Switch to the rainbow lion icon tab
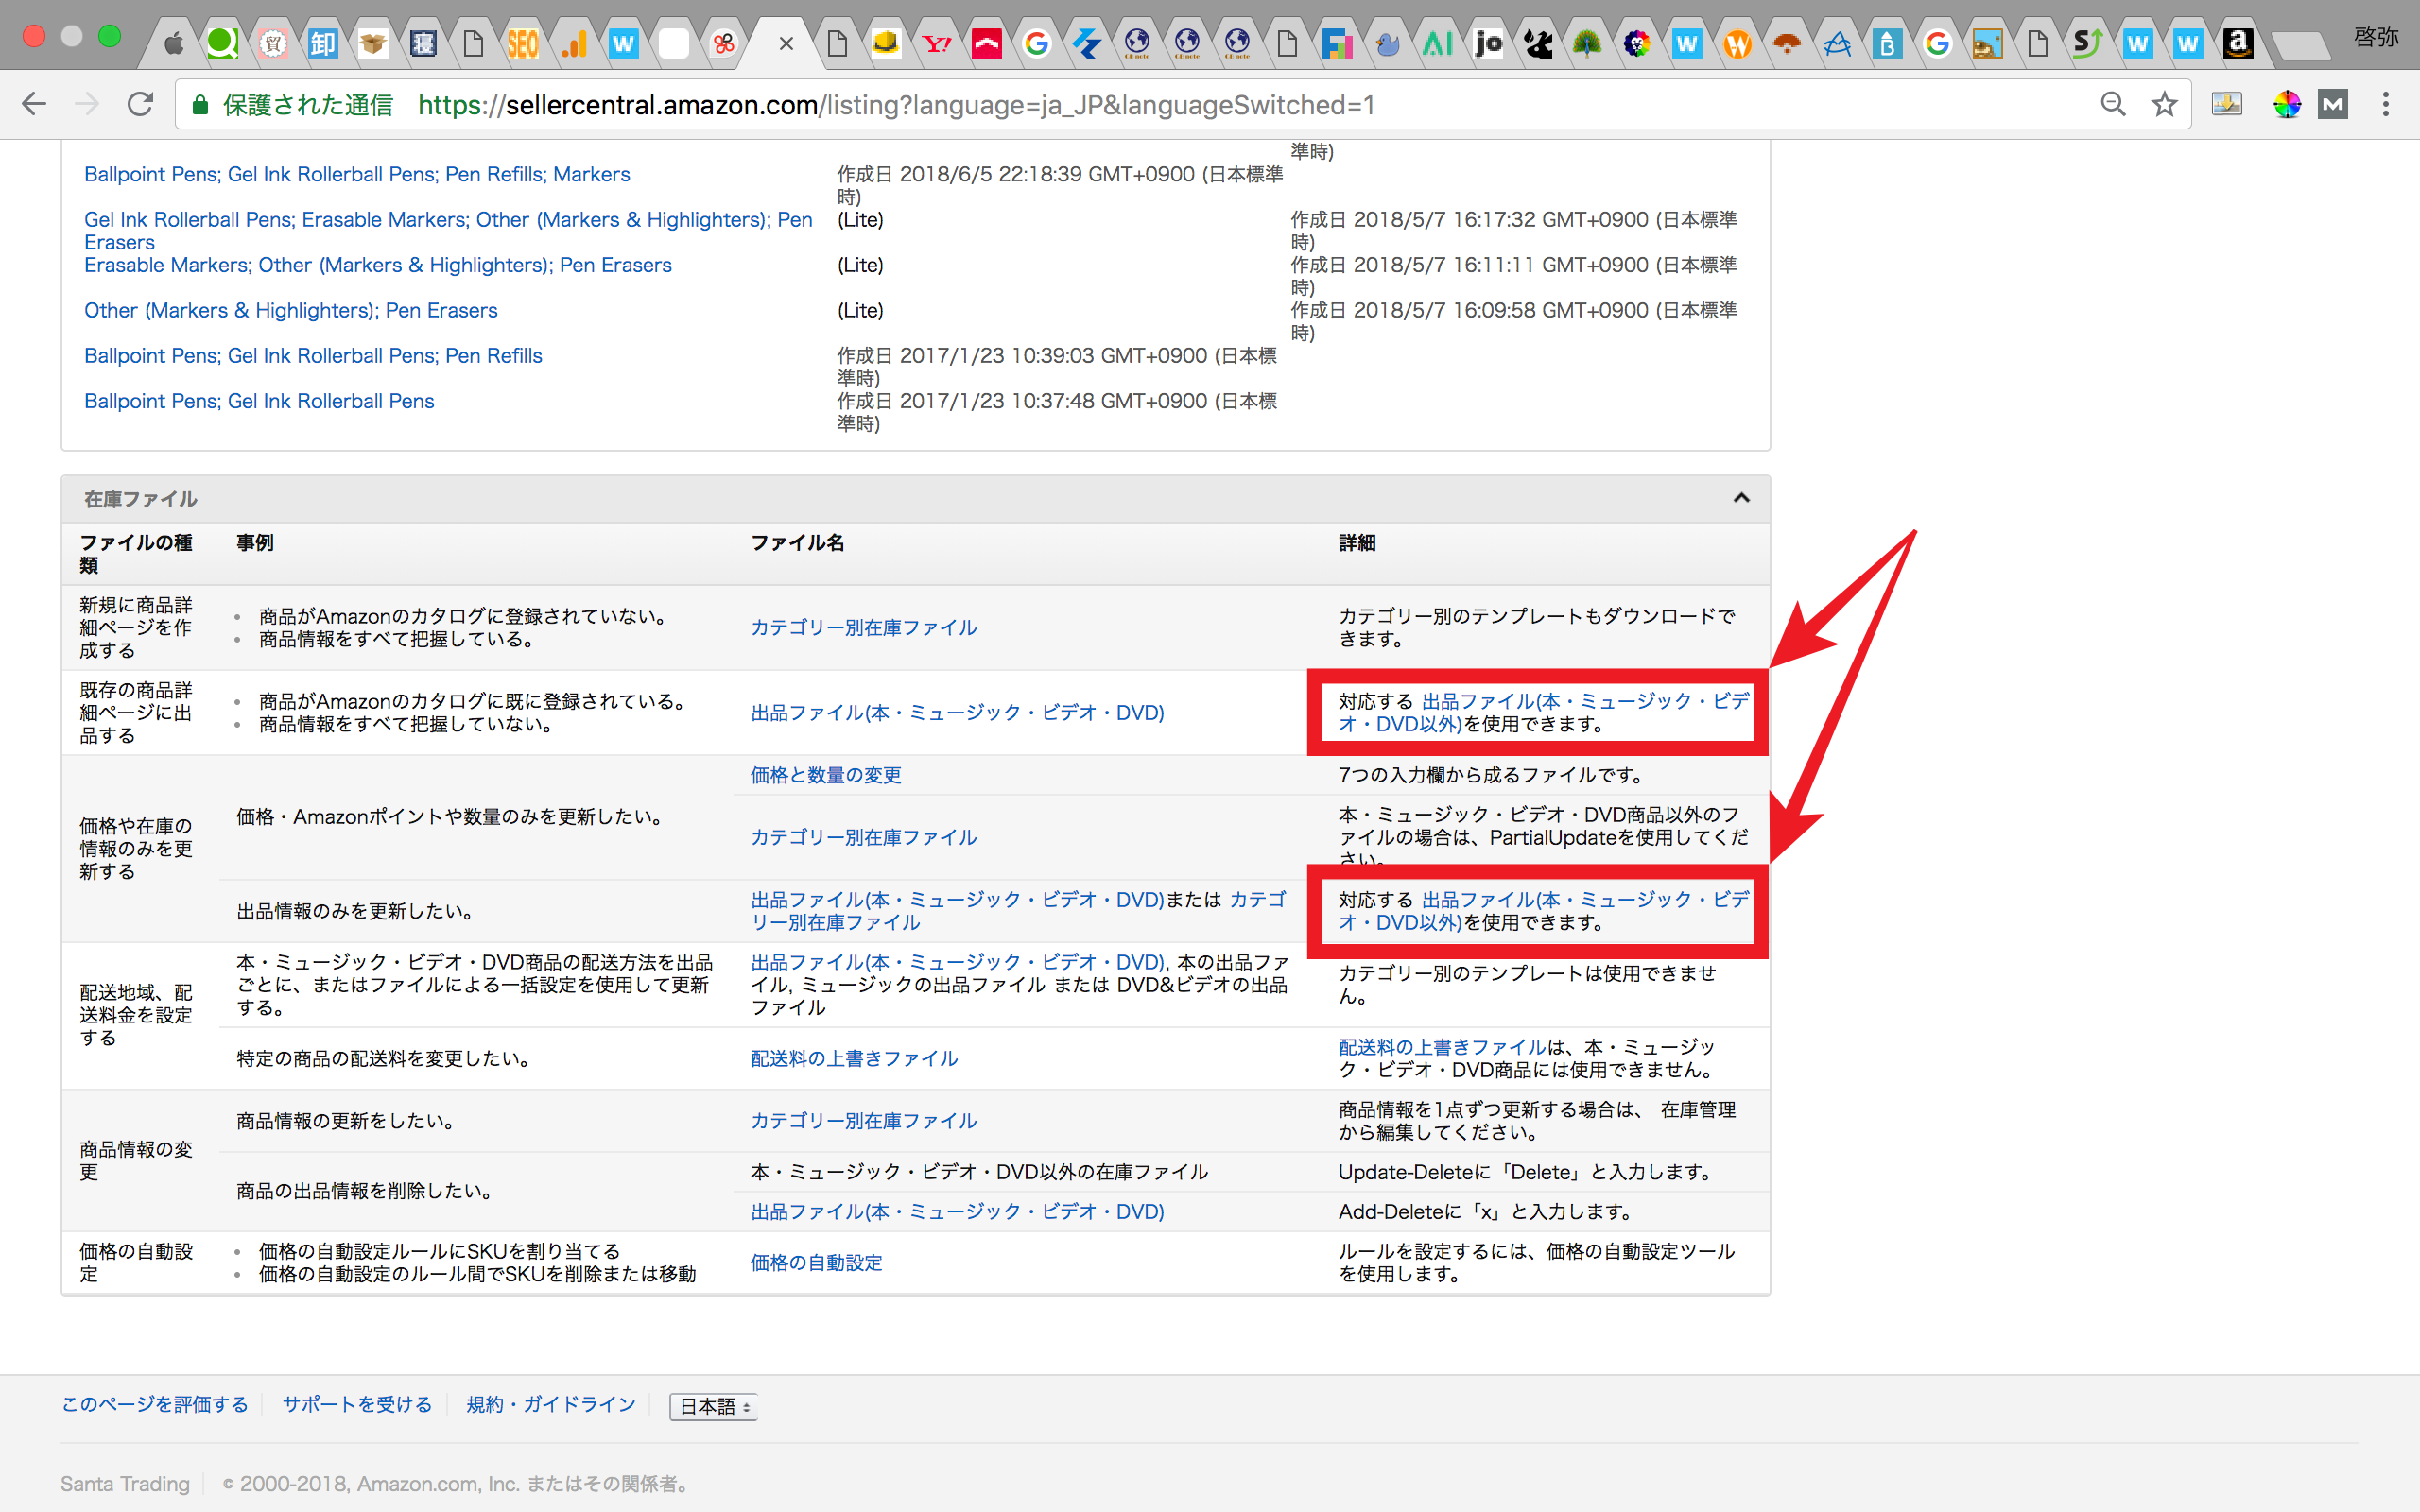Image resolution: width=2420 pixels, height=1512 pixels. click(1637, 43)
